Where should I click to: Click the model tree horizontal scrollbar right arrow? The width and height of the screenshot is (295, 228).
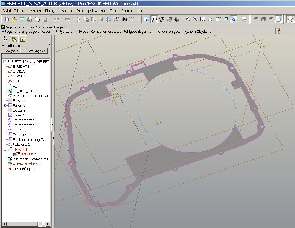tap(48, 224)
